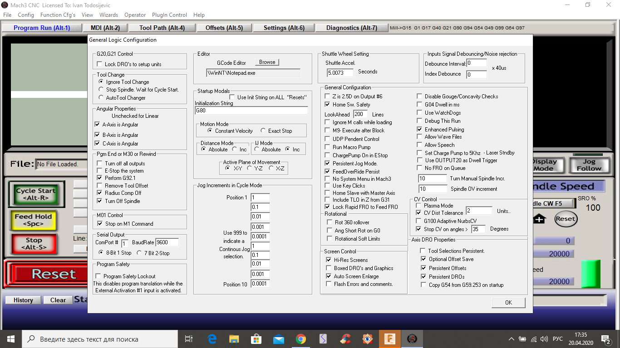Screen dimensions: 620x348
Task: Show hidden tray icons chevron
Action: [x=512, y=338]
